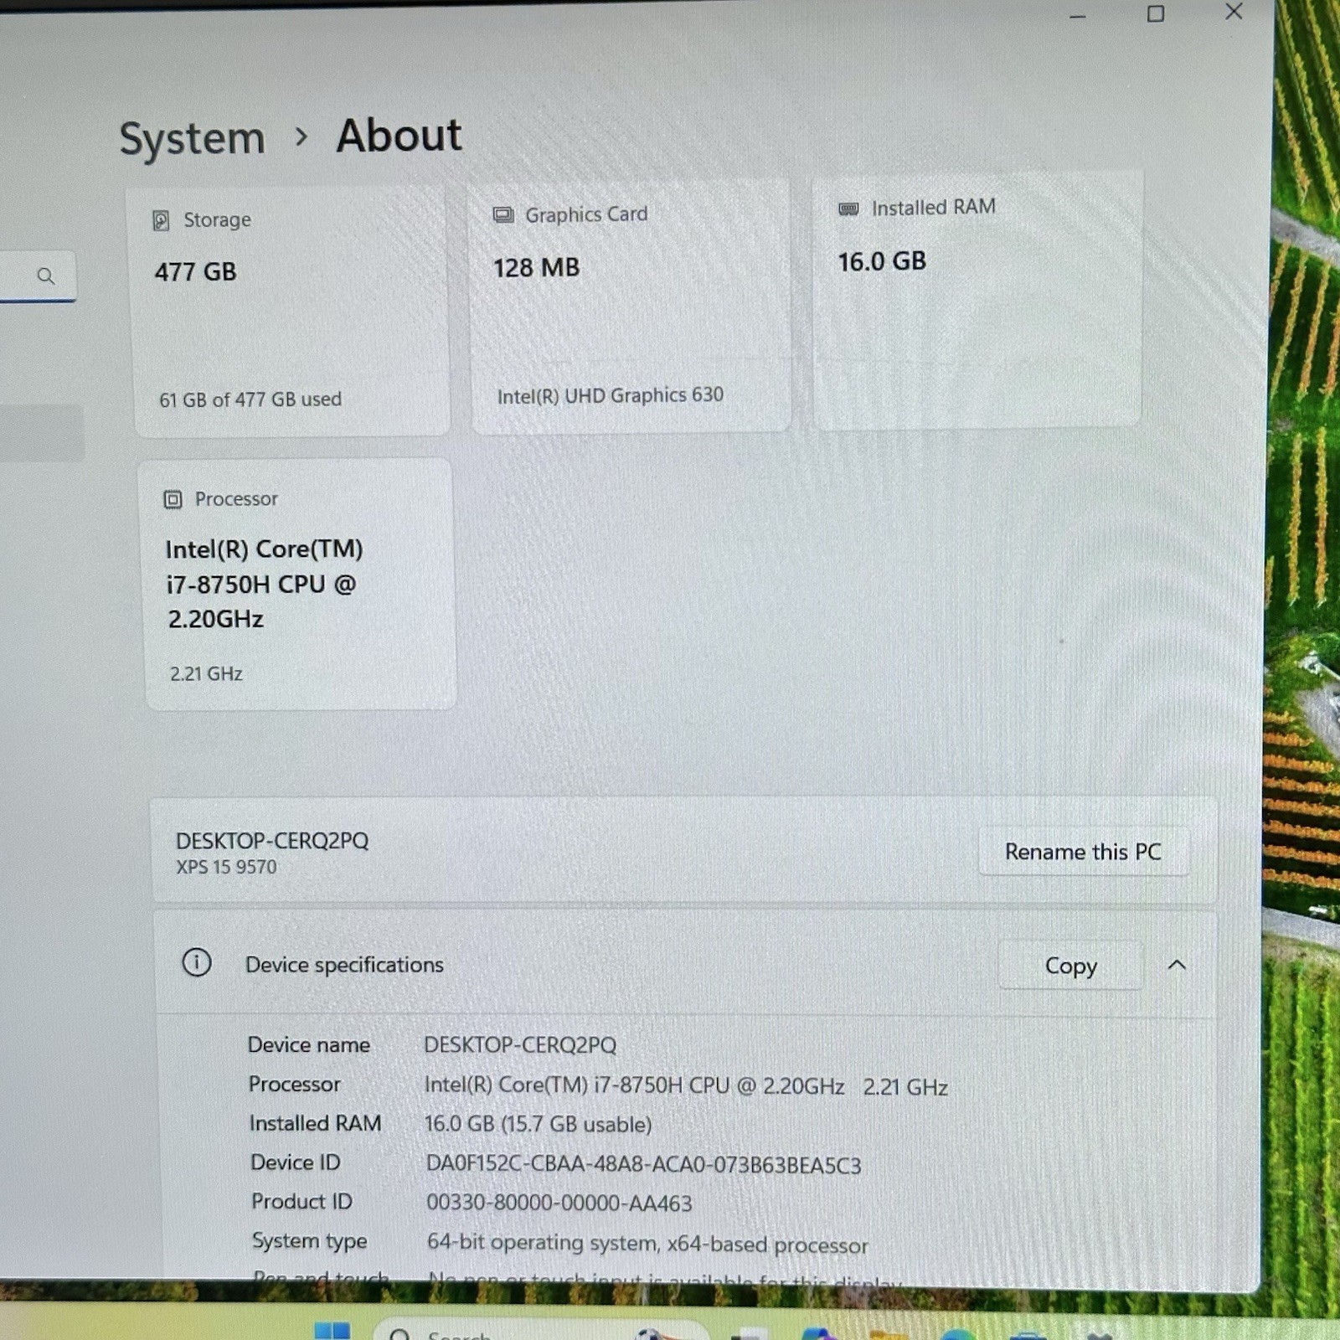
Task: Click the 'Product ID' label
Action: coord(301,1201)
